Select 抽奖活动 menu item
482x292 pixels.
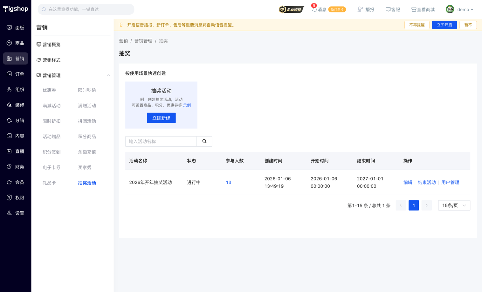tap(87, 183)
